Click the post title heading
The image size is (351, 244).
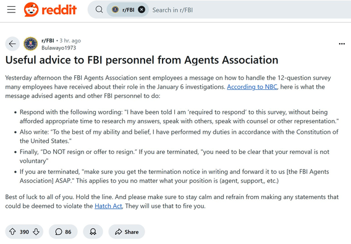coord(142,60)
